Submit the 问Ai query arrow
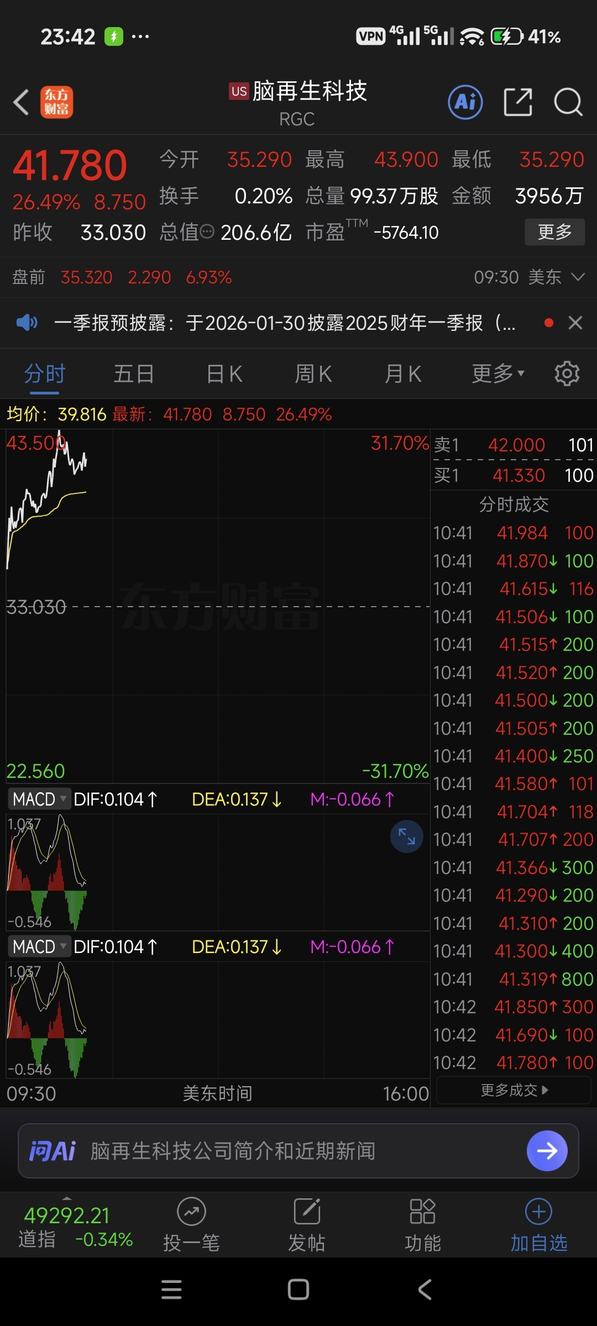 [x=547, y=1151]
